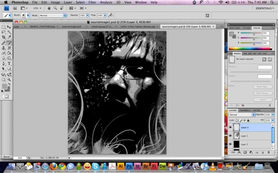
Task: Select the Path Selection tool
Action: [x=4, y=69]
